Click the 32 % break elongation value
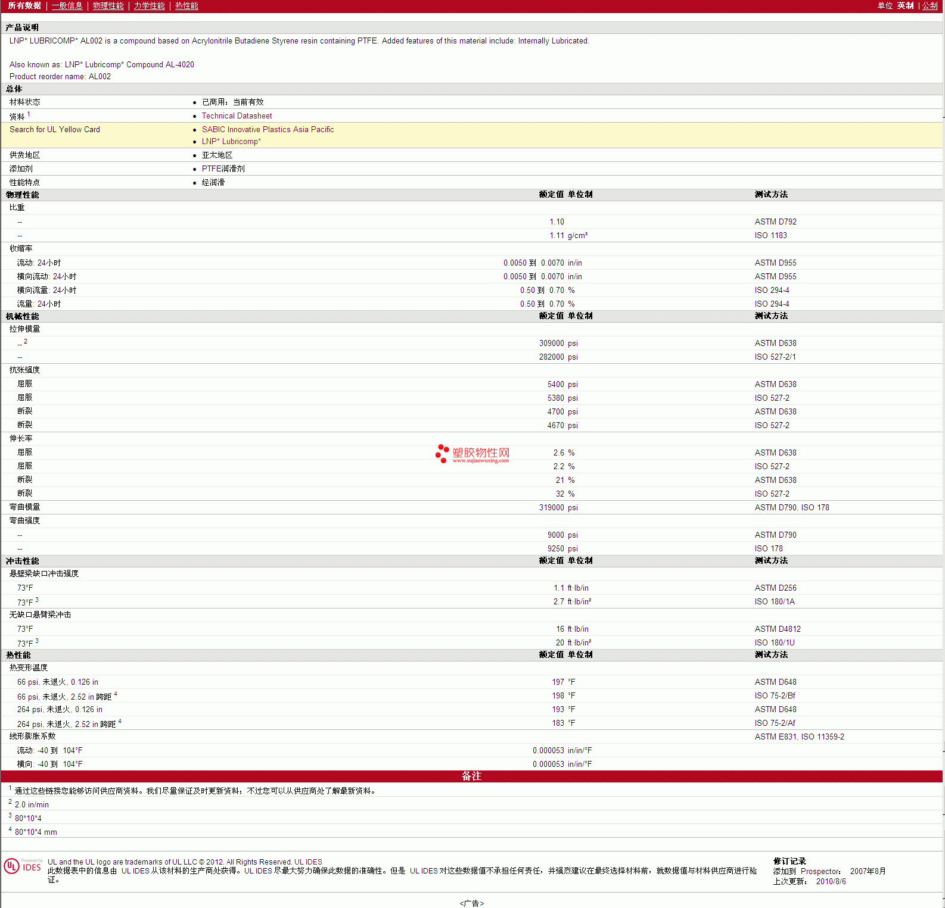The width and height of the screenshot is (945, 908). coord(565,494)
